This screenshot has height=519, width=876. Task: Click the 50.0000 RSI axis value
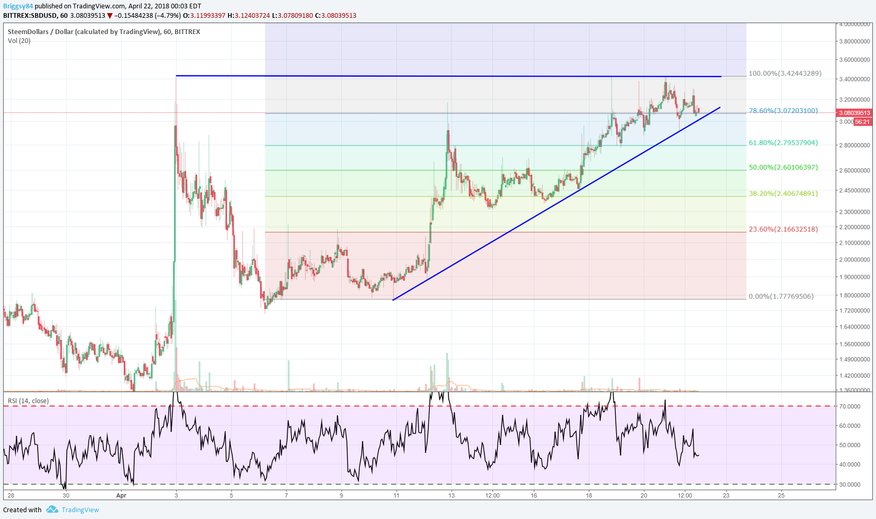pos(850,445)
